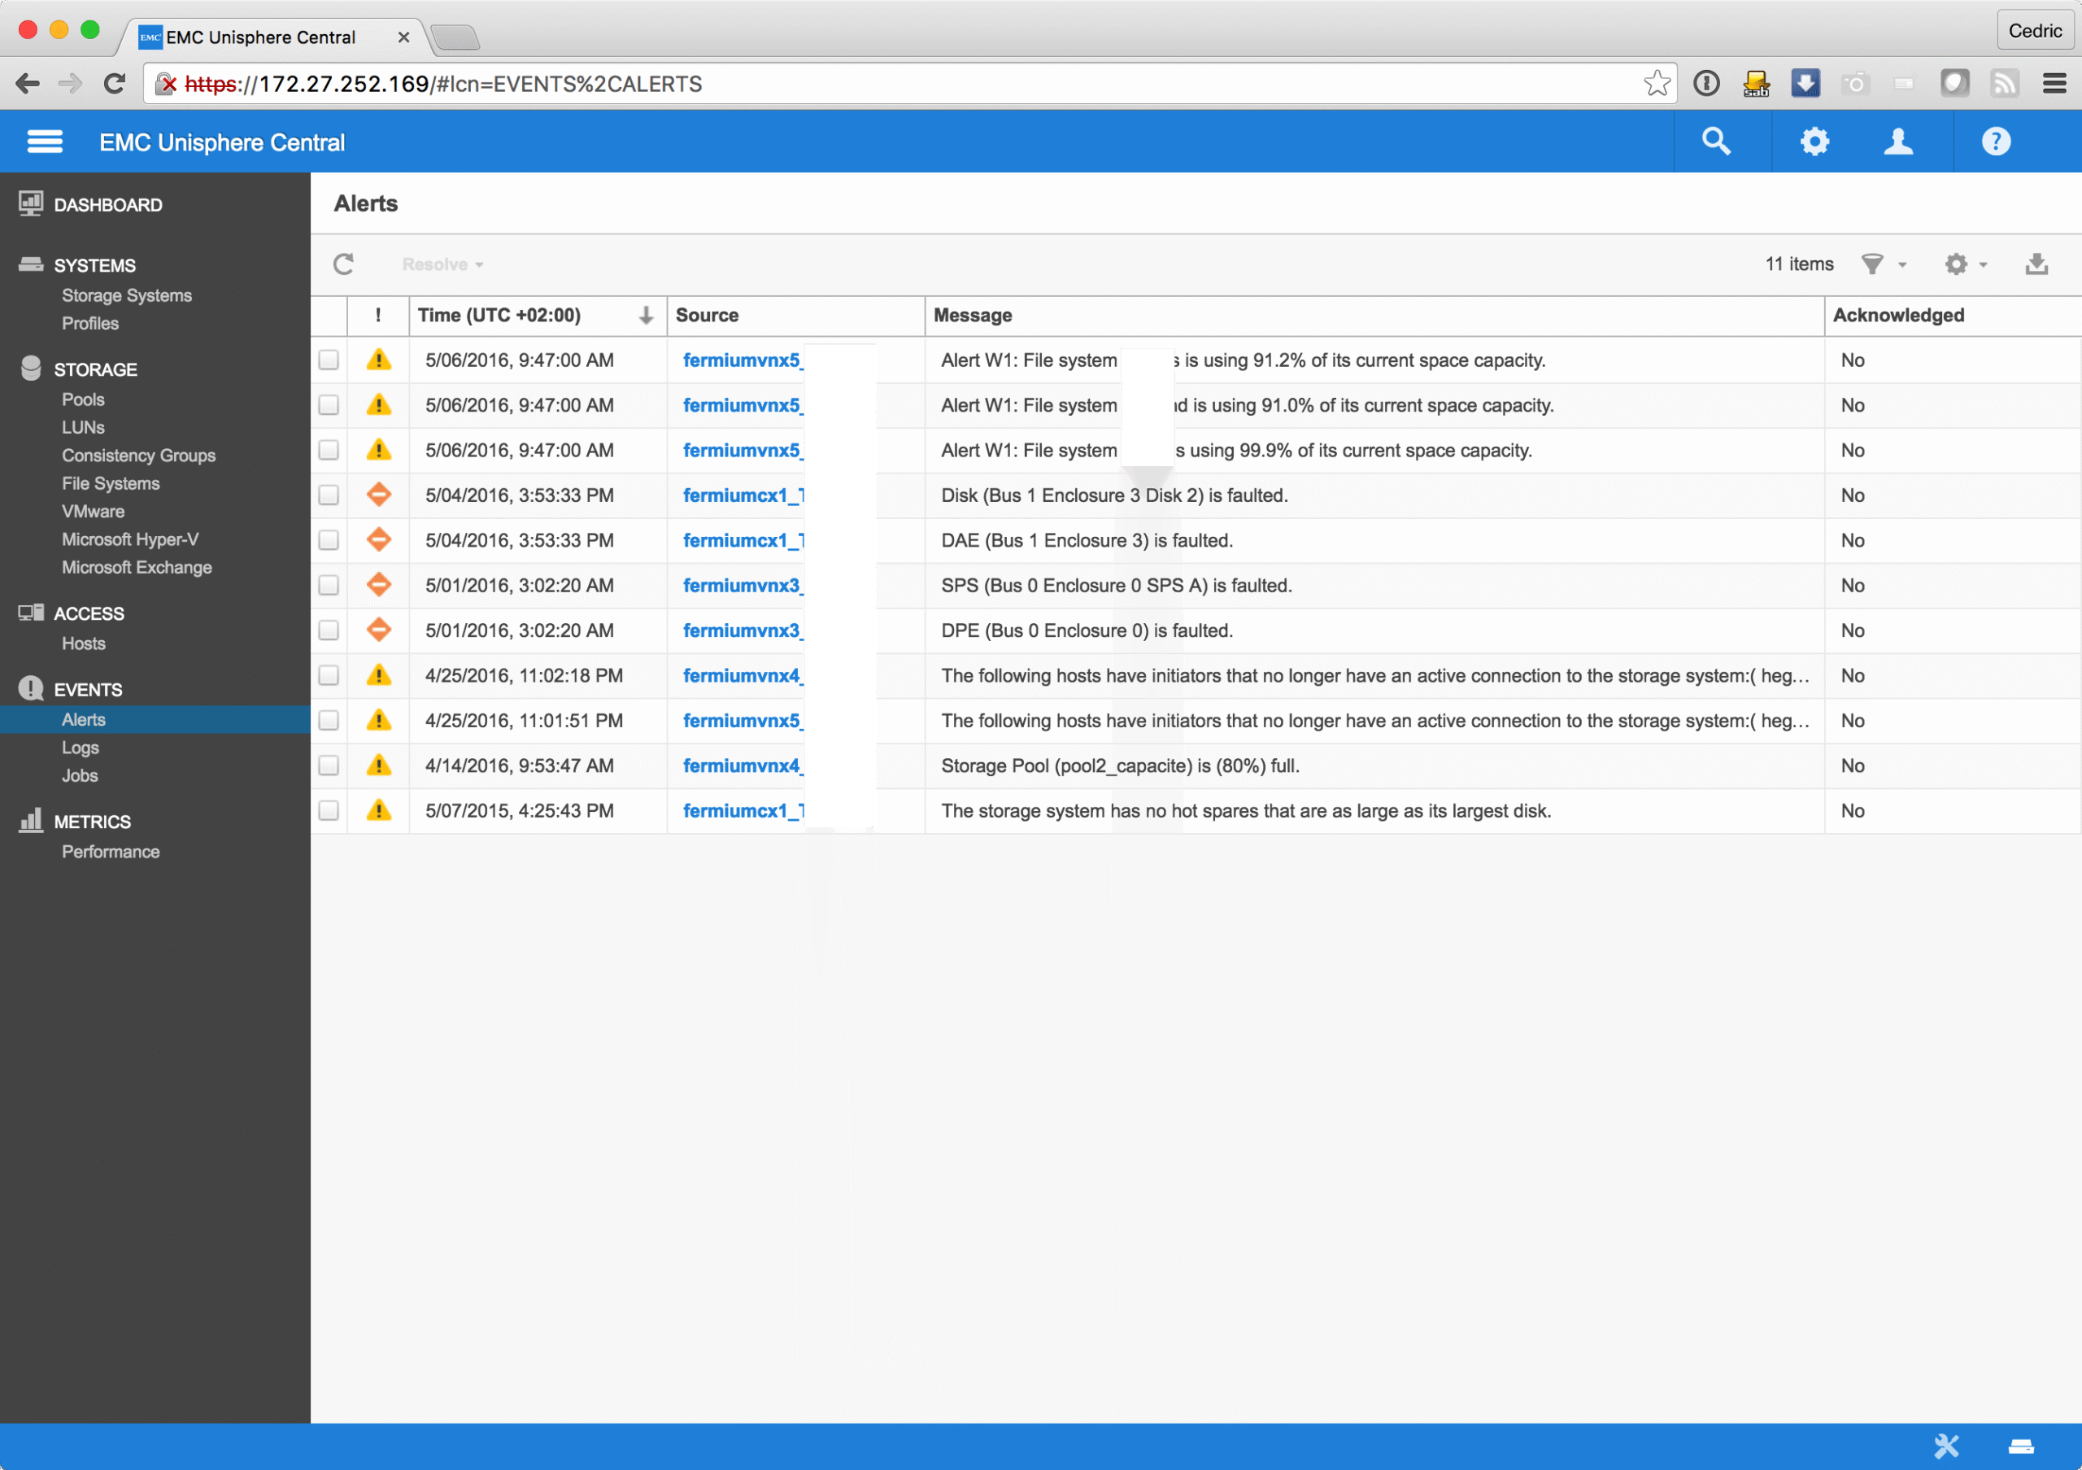Screen dimensions: 2082x1470
Task: Open the help question mark icon
Action: 1996,142
